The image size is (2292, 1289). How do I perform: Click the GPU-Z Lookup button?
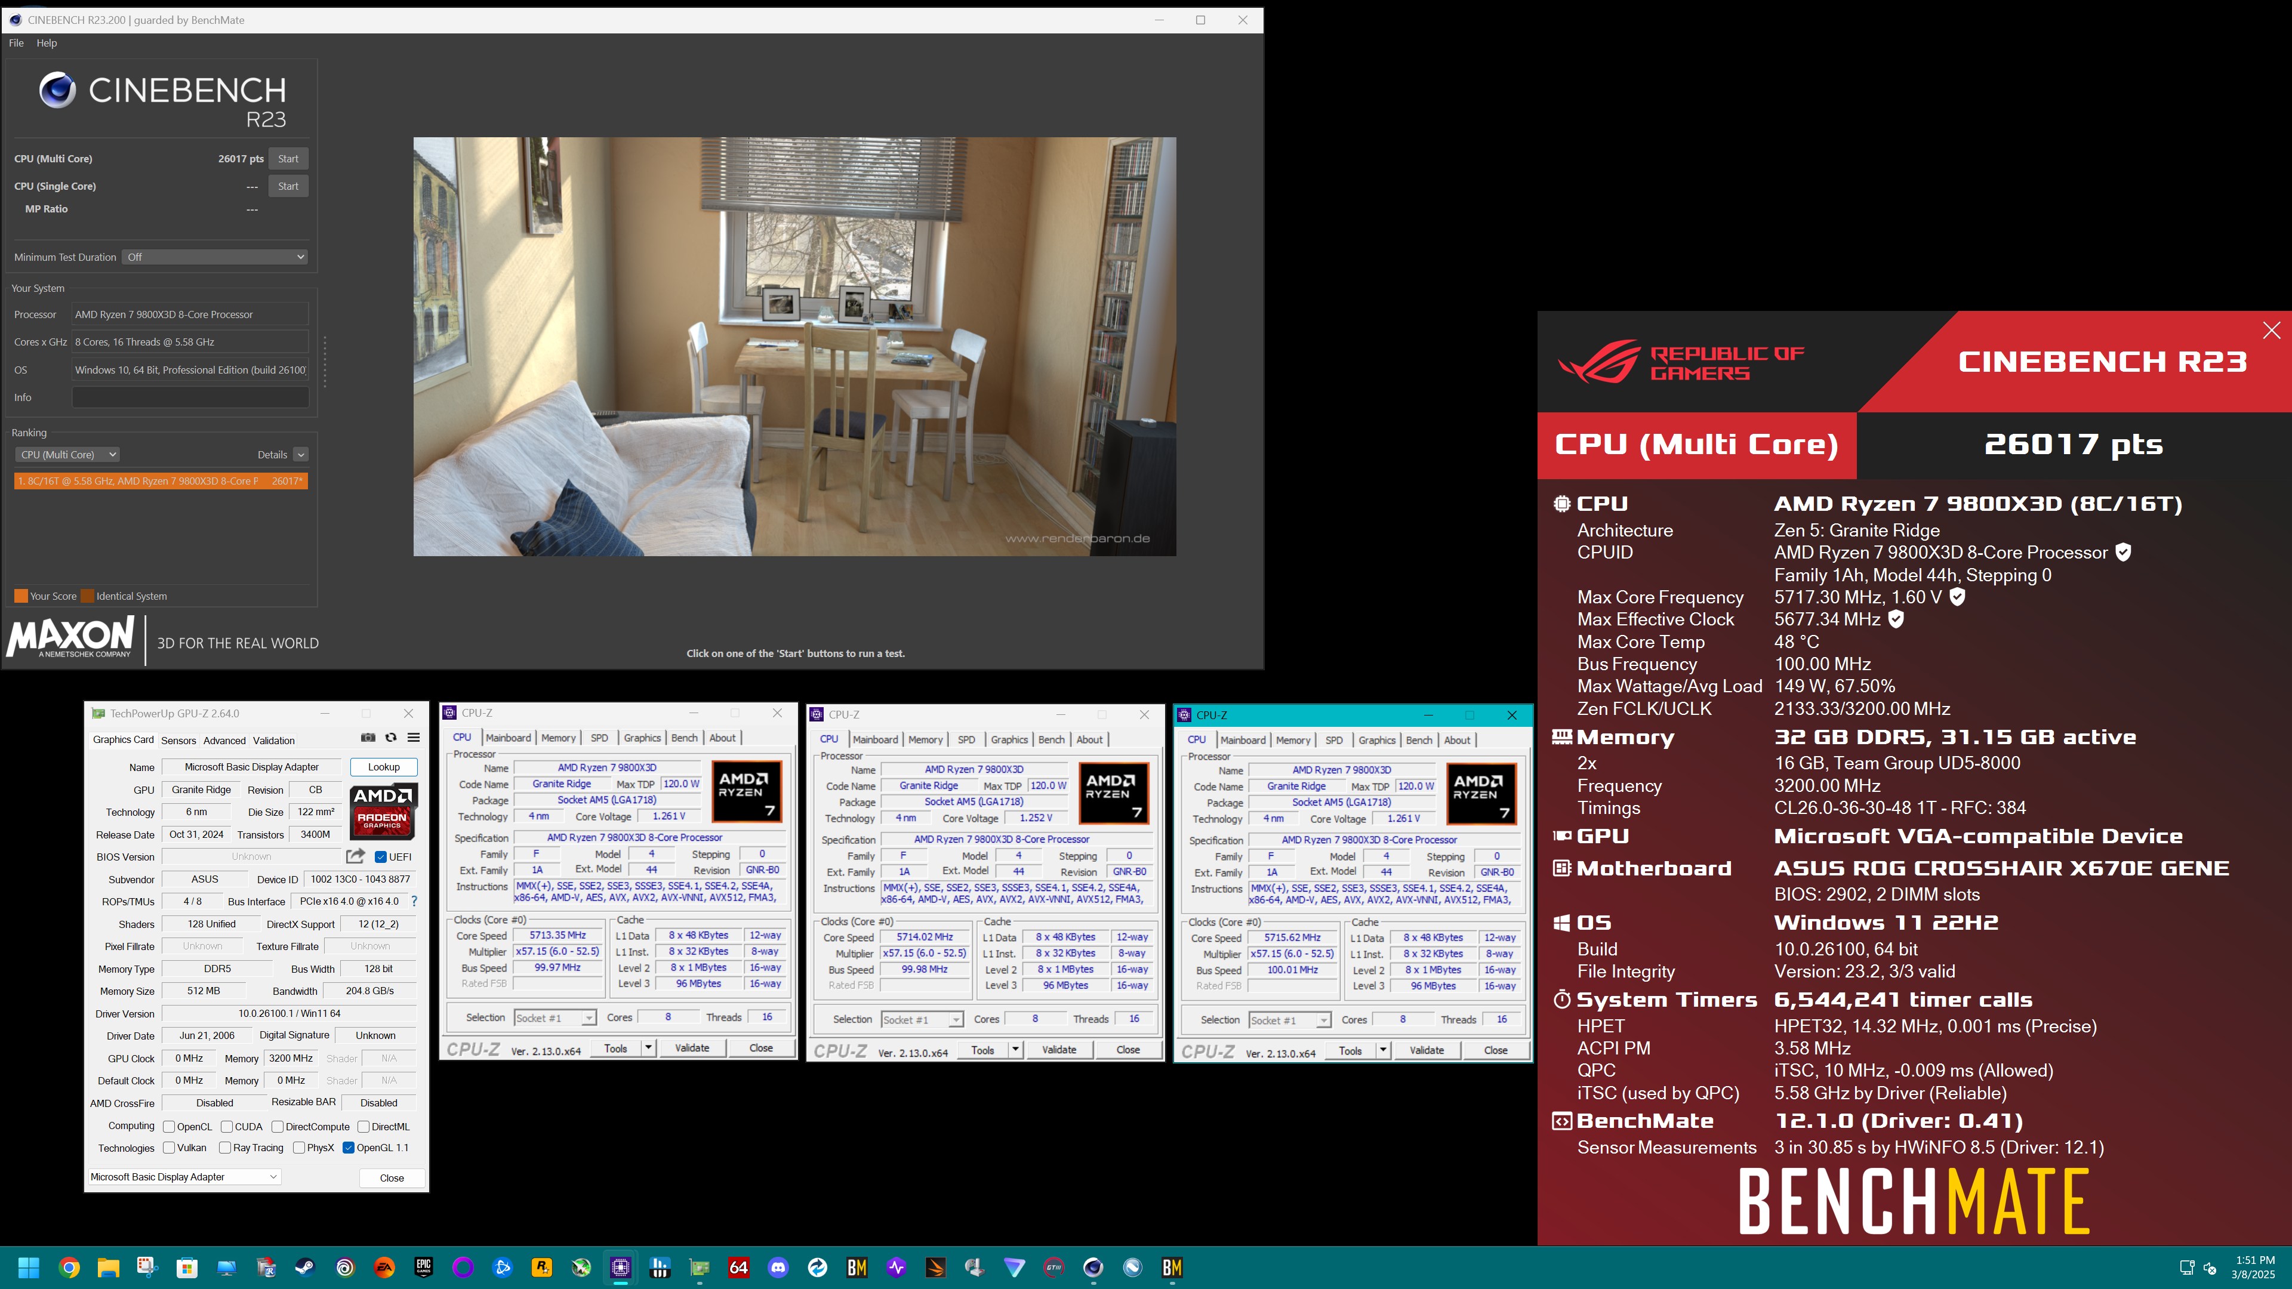point(383,767)
